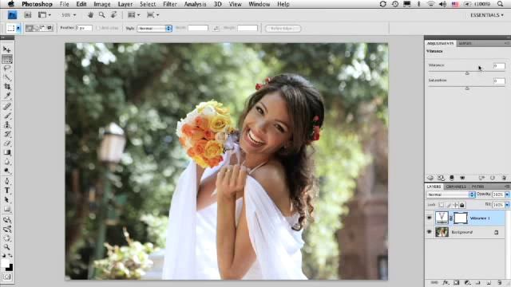Viewport: 511px width, 287px height.
Task: Select the Zoom tool in toolbox
Action: click(7, 247)
